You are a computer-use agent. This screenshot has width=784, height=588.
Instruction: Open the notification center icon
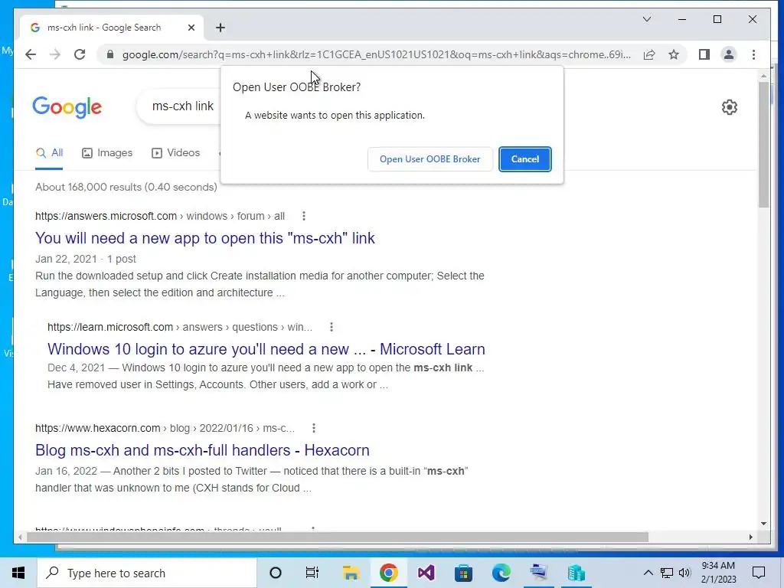coord(759,573)
